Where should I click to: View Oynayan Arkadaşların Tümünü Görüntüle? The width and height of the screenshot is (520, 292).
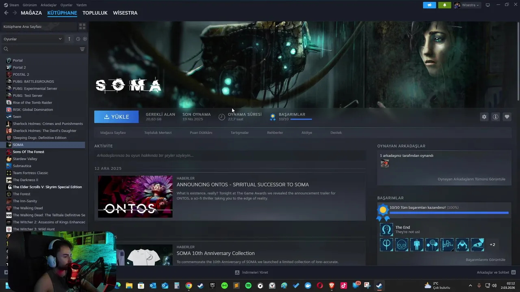(x=471, y=179)
